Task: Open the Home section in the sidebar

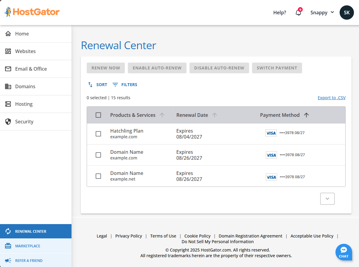Action: pos(21,34)
